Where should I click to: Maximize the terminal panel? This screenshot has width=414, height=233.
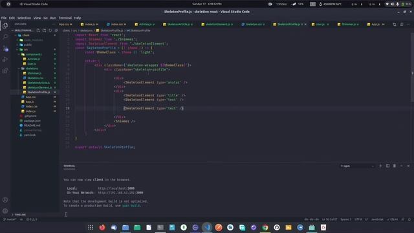point(401,166)
